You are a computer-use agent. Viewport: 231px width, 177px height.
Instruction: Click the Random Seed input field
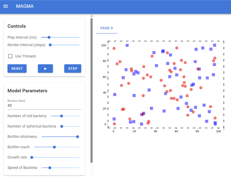click(x=44, y=106)
